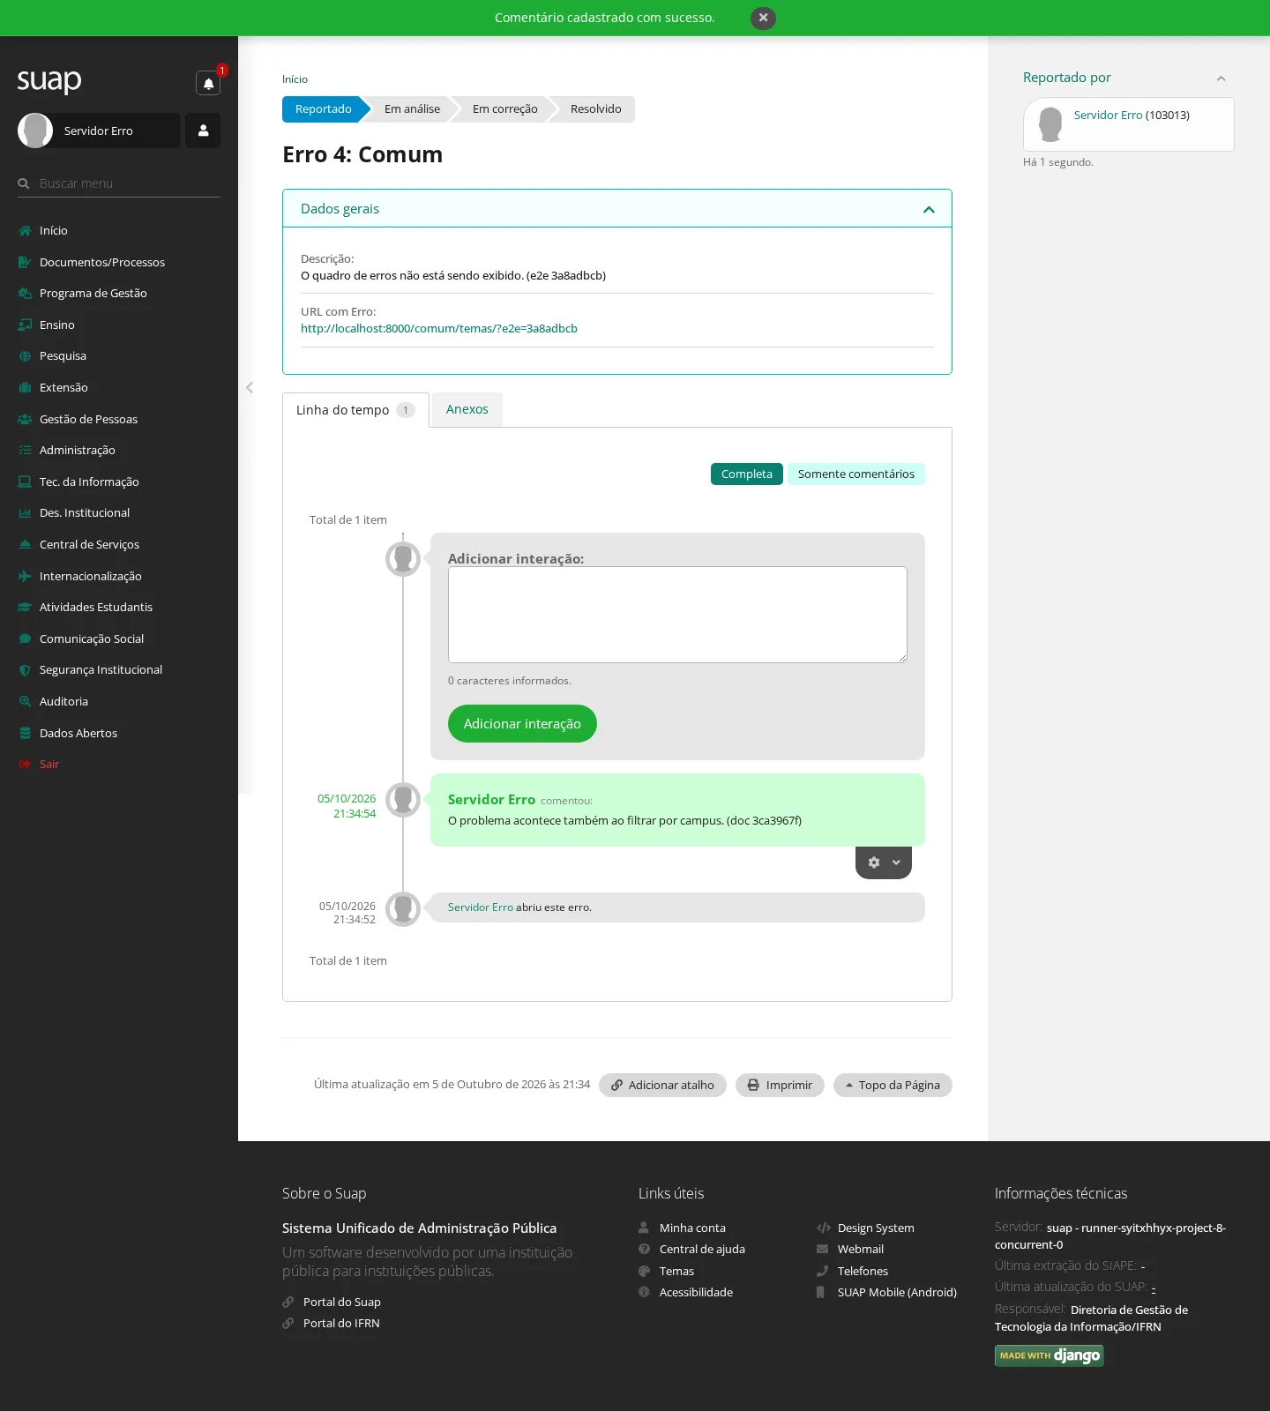Open Dados Abertos menu item
Viewport: 1270px width, 1411px height.
[78, 734]
